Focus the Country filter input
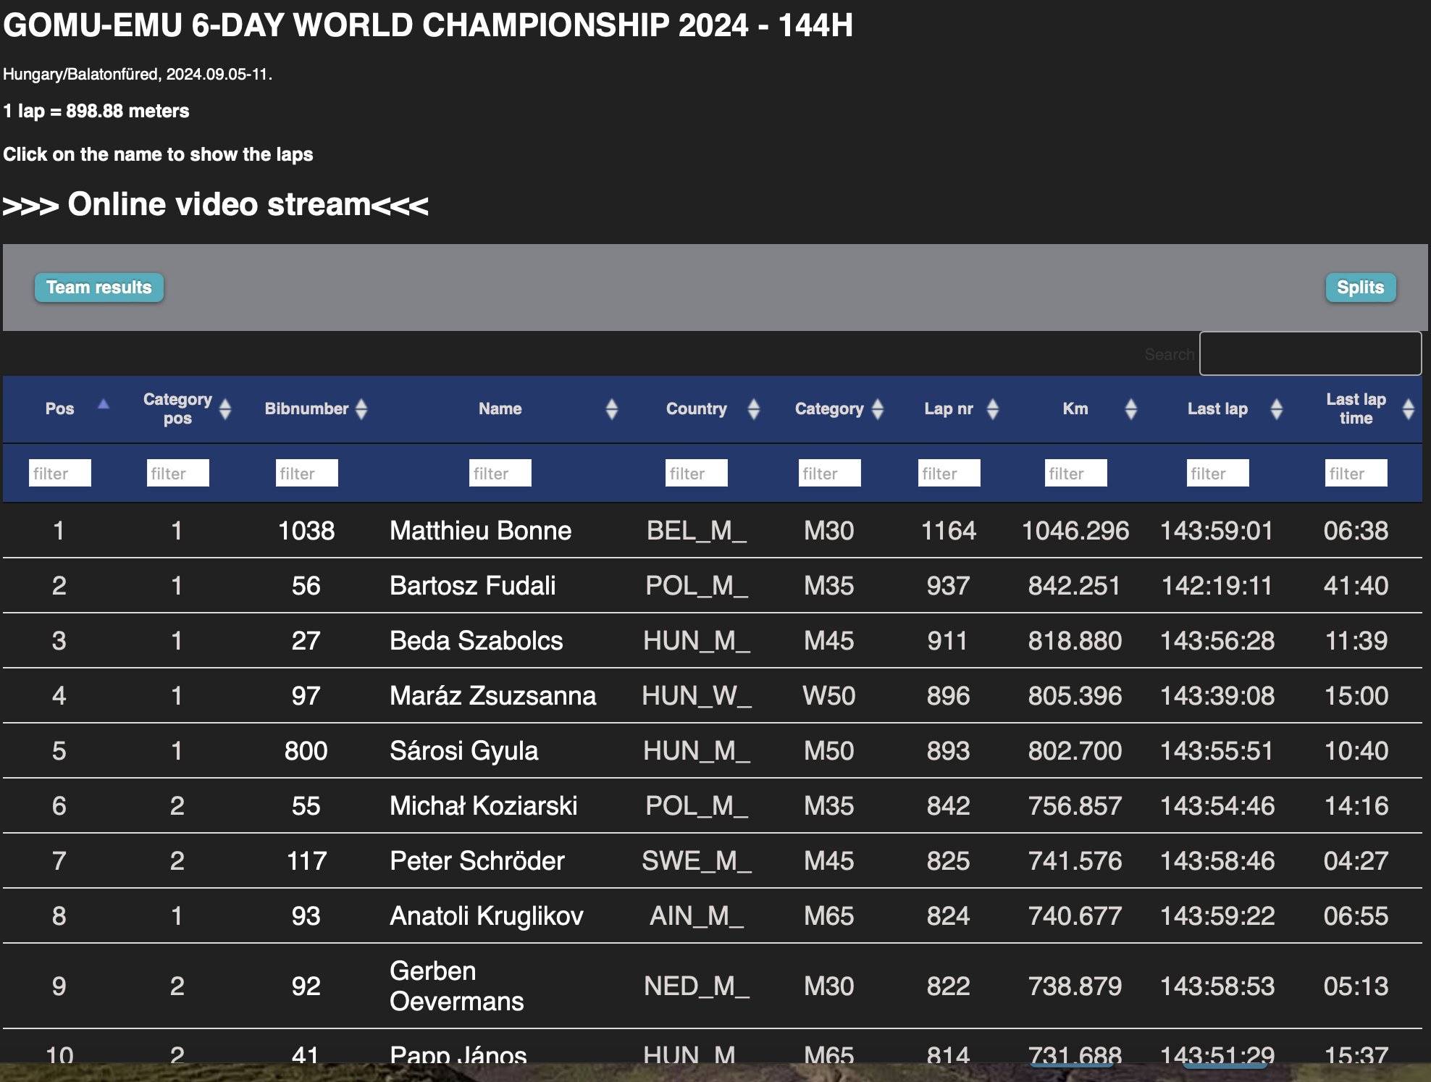The image size is (1431, 1082). [x=696, y=473]
